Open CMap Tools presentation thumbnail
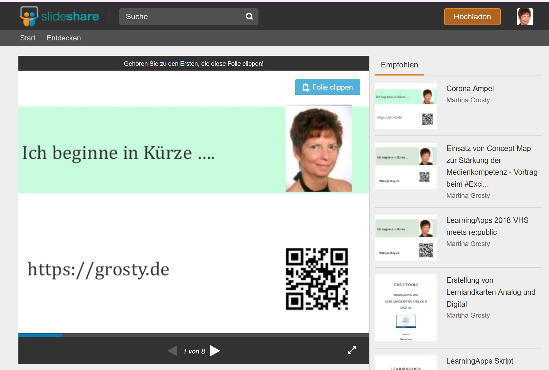The height and width of the screenshot is (370, 549). [x=406, y=308]
